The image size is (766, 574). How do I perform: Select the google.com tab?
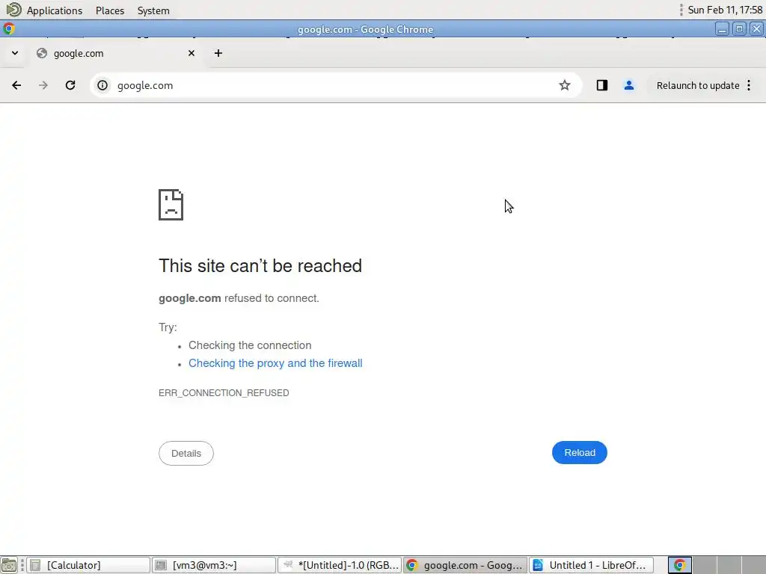pos(116,53)
